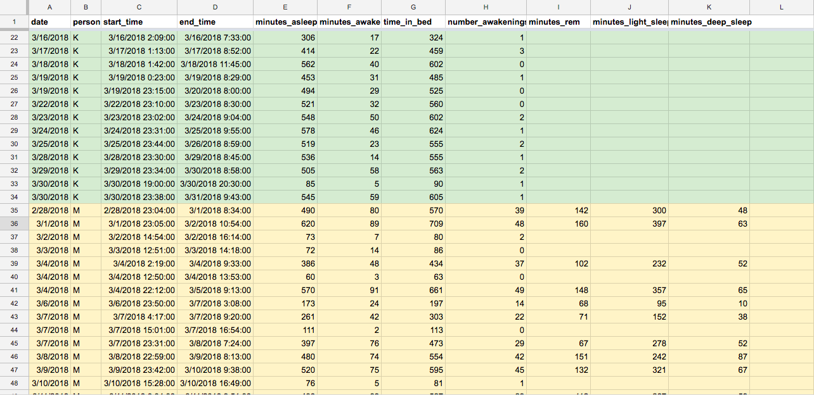Select minutes awake value 17
The image size is (814, 395).
349,37
